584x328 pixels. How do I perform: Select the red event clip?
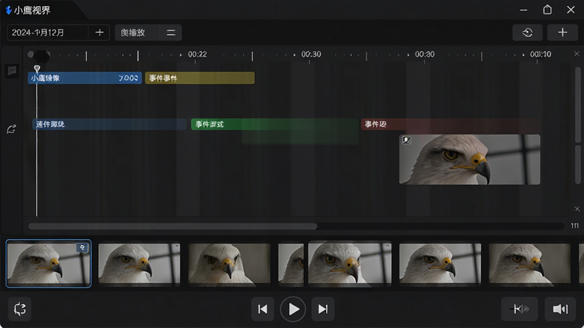tap(451, 124)
